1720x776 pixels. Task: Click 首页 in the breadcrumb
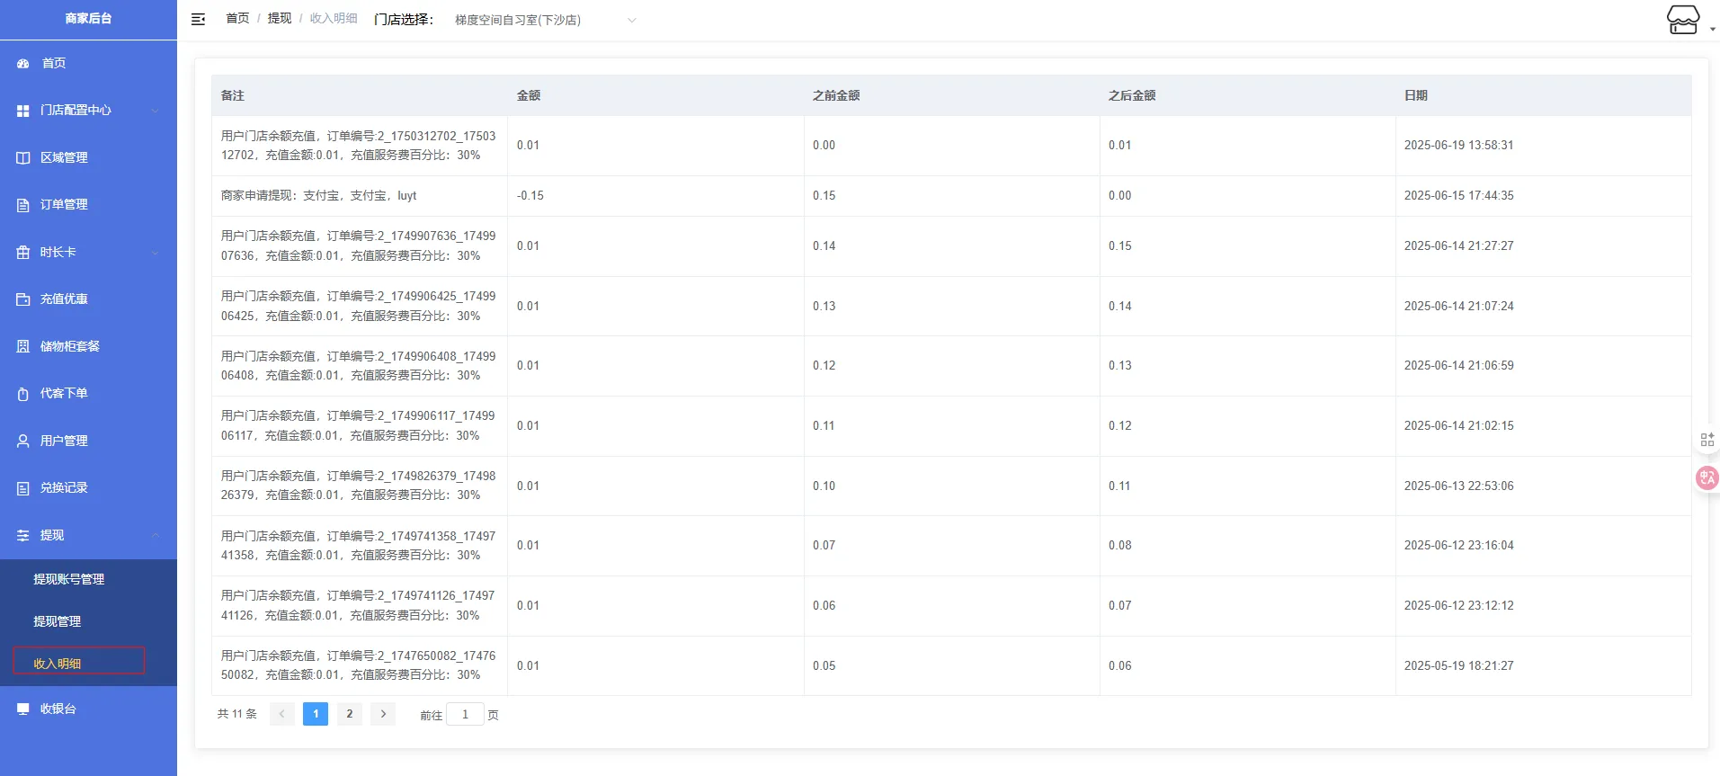click(x=237, y=19)
